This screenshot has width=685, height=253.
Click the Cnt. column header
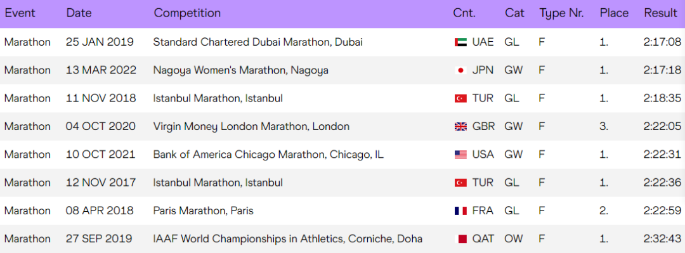click(x=464, y=13)
